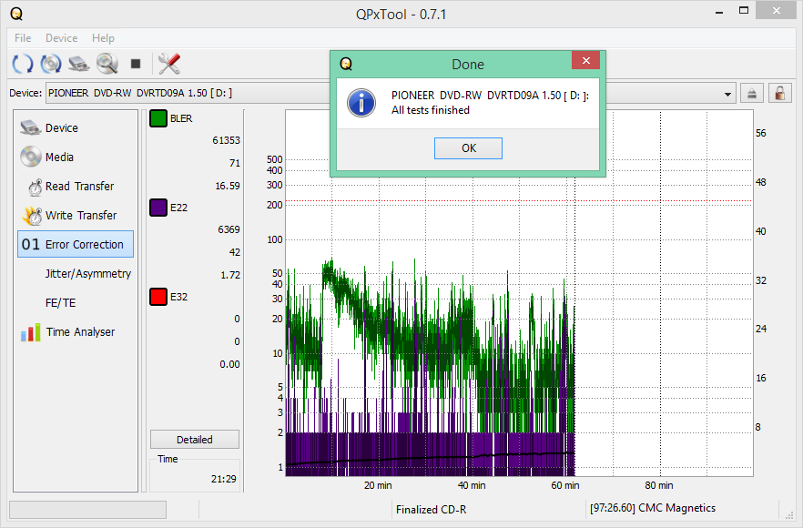Open settings with the wrench and screwdriver icon
Screen dimensions: 803x528
[x=169, y=64]
